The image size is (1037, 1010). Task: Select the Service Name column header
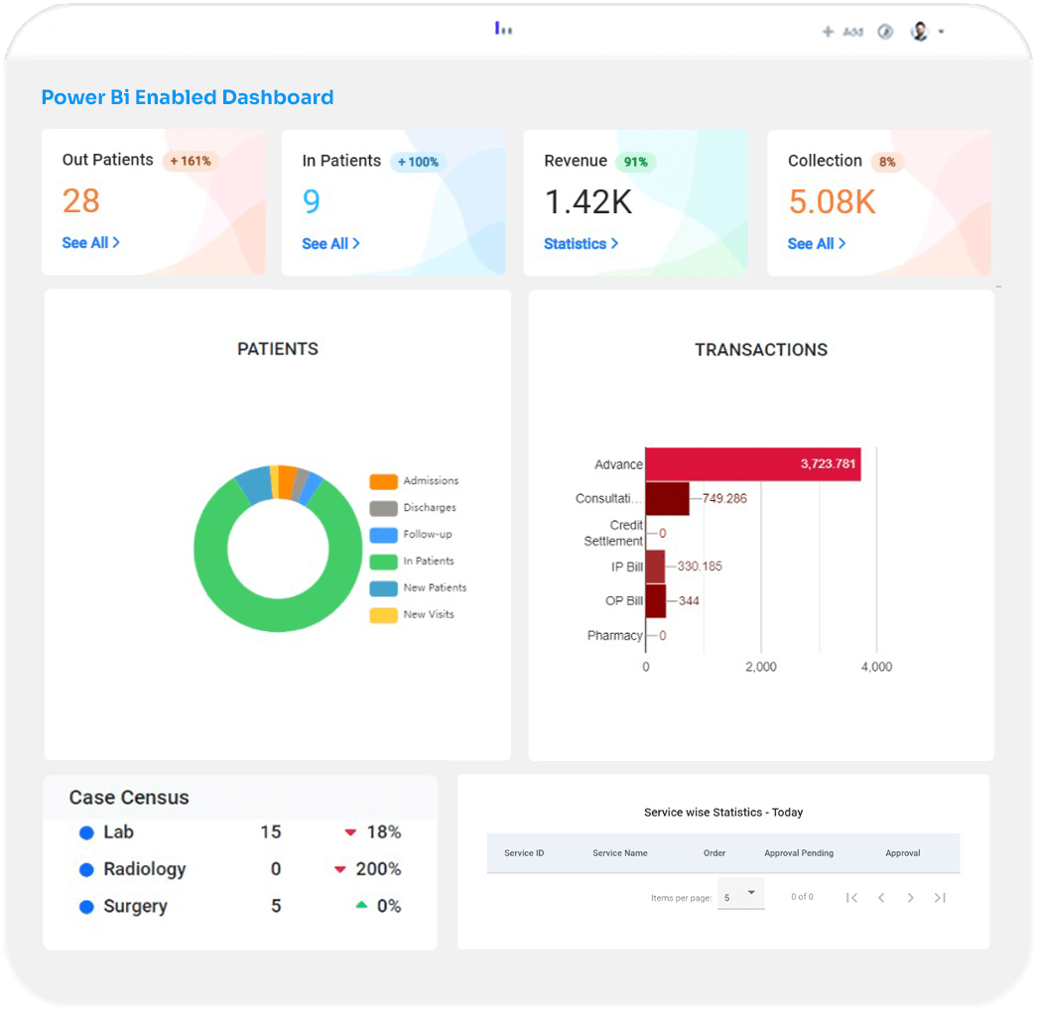pyautogui.click(x=617, y=853)
